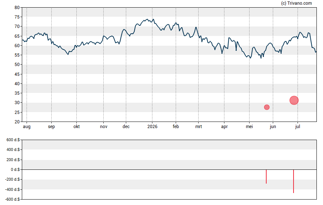
Task: Click the "sep" month label
Action: (x=52, y=127)
